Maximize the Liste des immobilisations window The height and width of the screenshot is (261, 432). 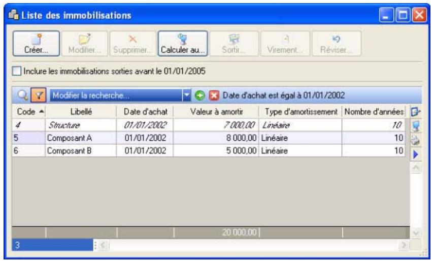[x=403, y=15]
